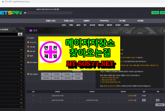Viewport: 165px width, 111px height.
Task: Click the 100,000 amount button
Action: 78,74
